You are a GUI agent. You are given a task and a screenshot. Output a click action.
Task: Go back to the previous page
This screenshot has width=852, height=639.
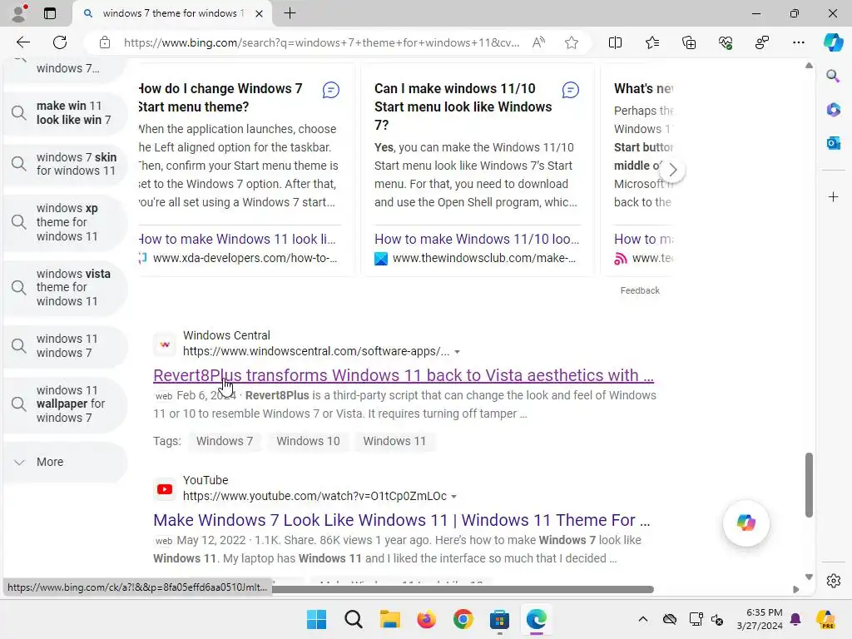tap(23, 42)
